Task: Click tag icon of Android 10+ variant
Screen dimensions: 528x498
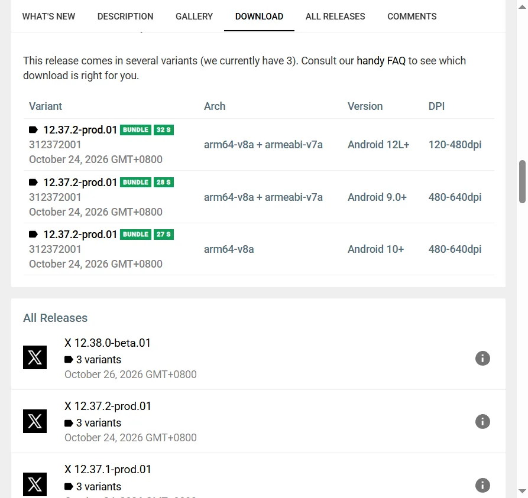Action: [33, 234]
